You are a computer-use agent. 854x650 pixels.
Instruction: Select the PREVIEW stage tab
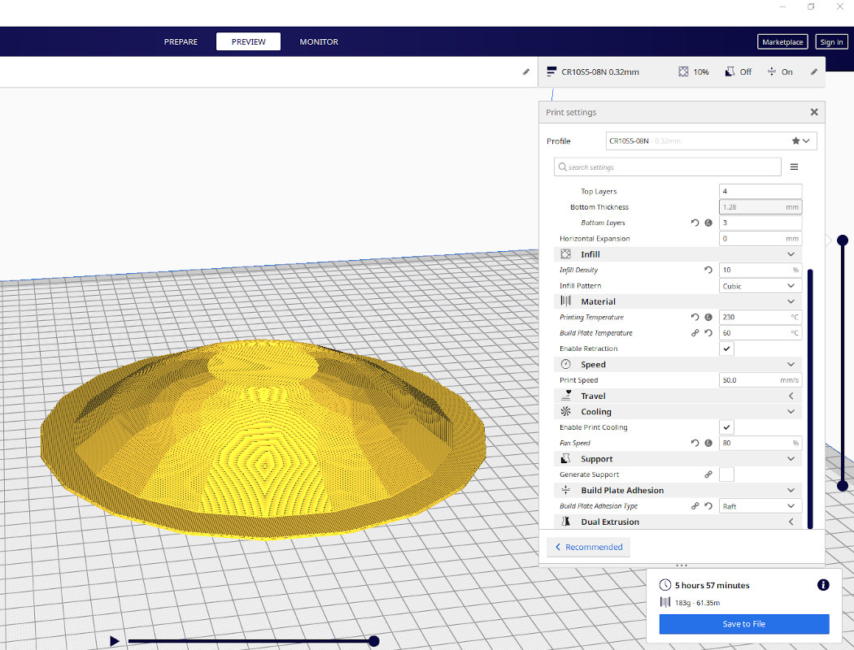point(248,42)
